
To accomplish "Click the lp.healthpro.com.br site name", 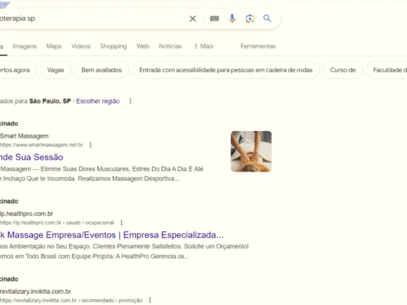I will [x=27, y=214].
